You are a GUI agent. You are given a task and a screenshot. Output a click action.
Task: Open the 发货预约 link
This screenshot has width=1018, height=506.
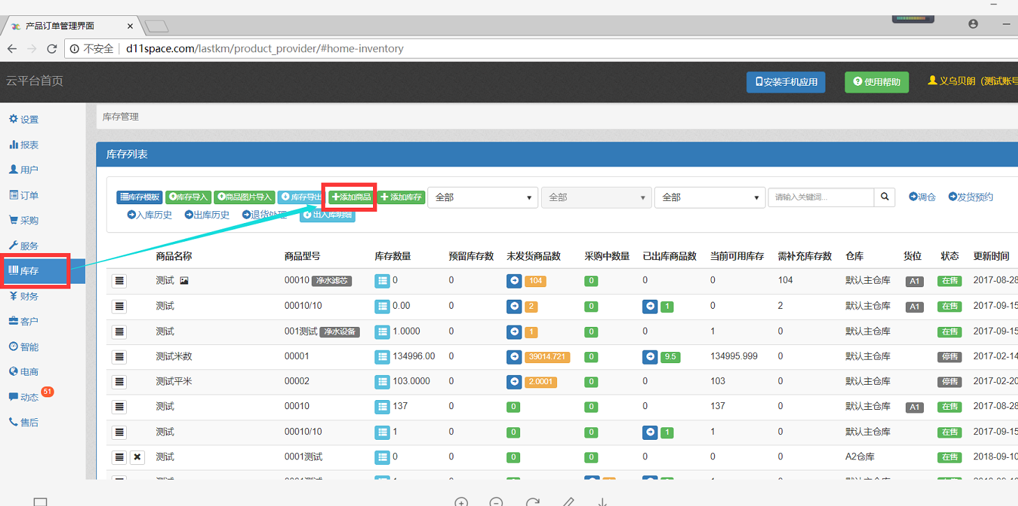971,197
